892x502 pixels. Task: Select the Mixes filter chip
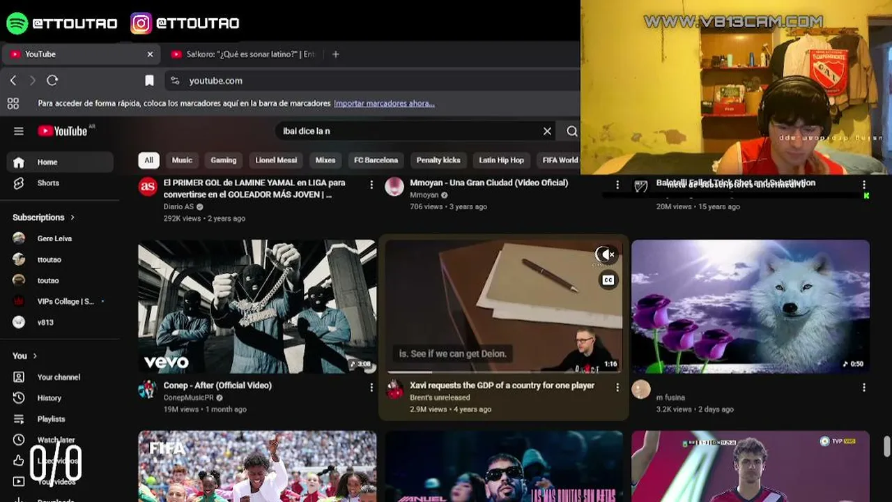point(325,160)
